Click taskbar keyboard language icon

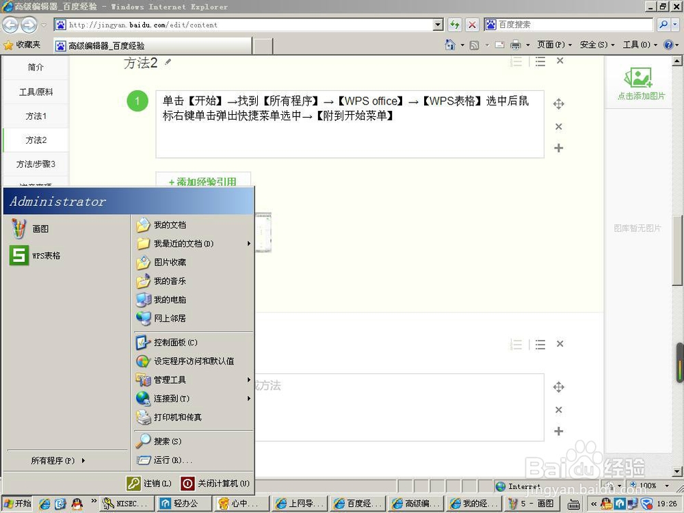point(574,505)
